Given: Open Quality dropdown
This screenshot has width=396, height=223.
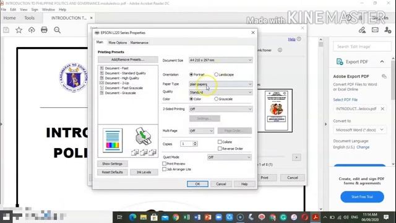Looking at the screenshot, I should click(x=221, y=92).
